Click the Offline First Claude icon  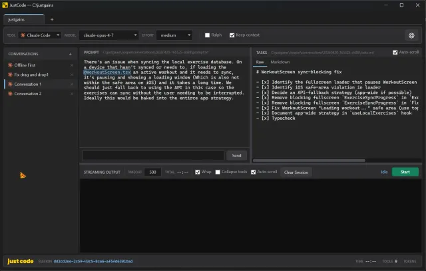click(11, 65)
